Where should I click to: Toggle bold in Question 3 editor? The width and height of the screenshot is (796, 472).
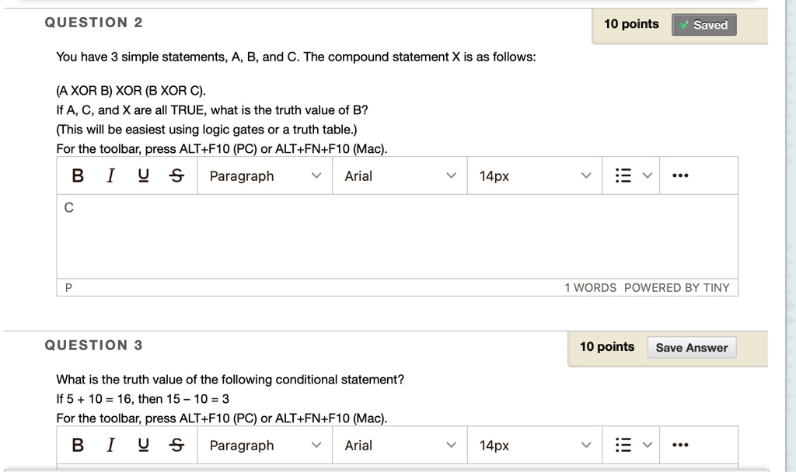tap(77, 445)
